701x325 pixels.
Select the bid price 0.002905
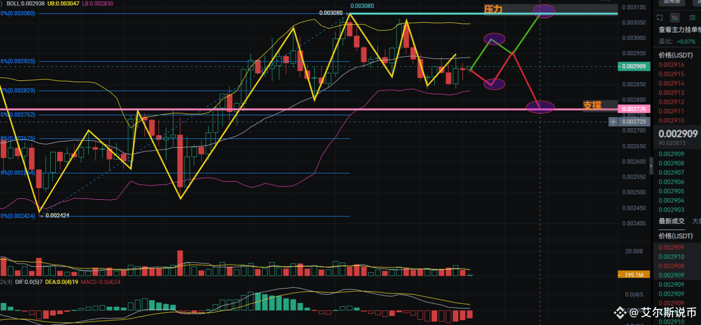[671, 191]
